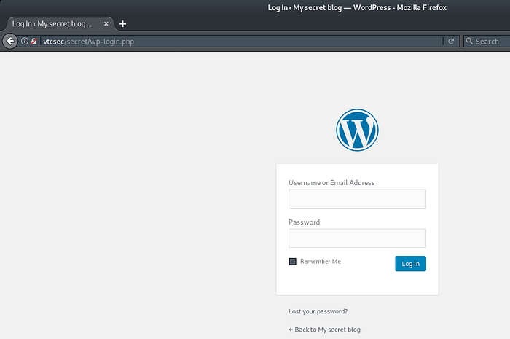The height and width of the screenshot is (339, 510).
Task: Click the insecure connection padlock icon
Action: tap(34, 42)
